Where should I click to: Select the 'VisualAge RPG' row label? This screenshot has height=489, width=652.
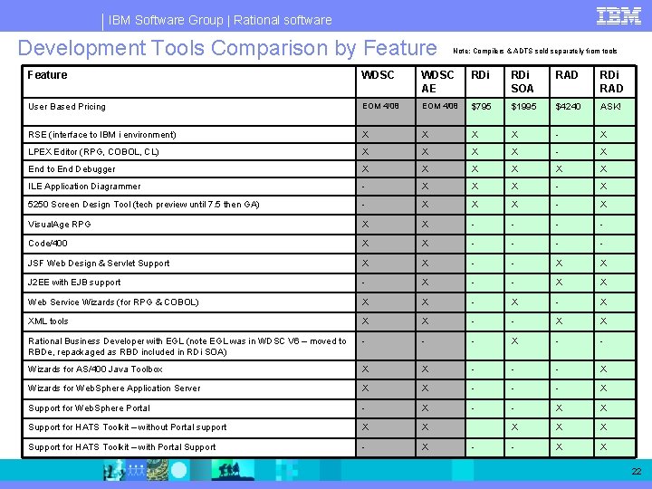tap(60, 225)
